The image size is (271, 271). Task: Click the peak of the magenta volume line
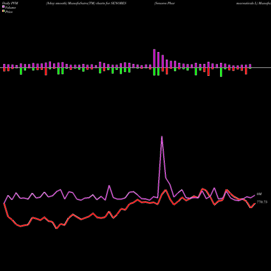162,137
